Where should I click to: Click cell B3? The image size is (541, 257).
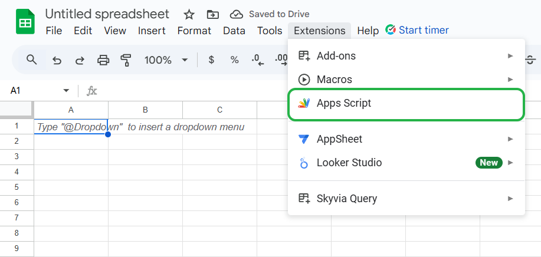145,157
